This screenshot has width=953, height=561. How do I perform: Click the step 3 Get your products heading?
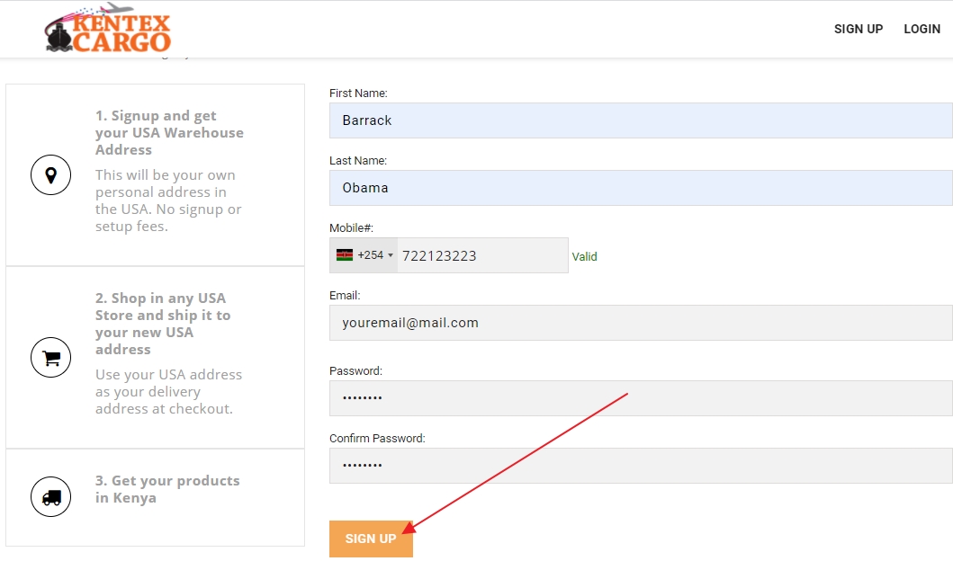(x=167, y=489)
